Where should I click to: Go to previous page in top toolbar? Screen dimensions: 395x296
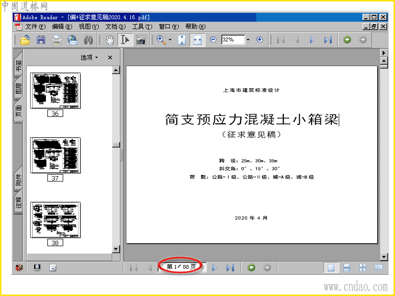297,40
